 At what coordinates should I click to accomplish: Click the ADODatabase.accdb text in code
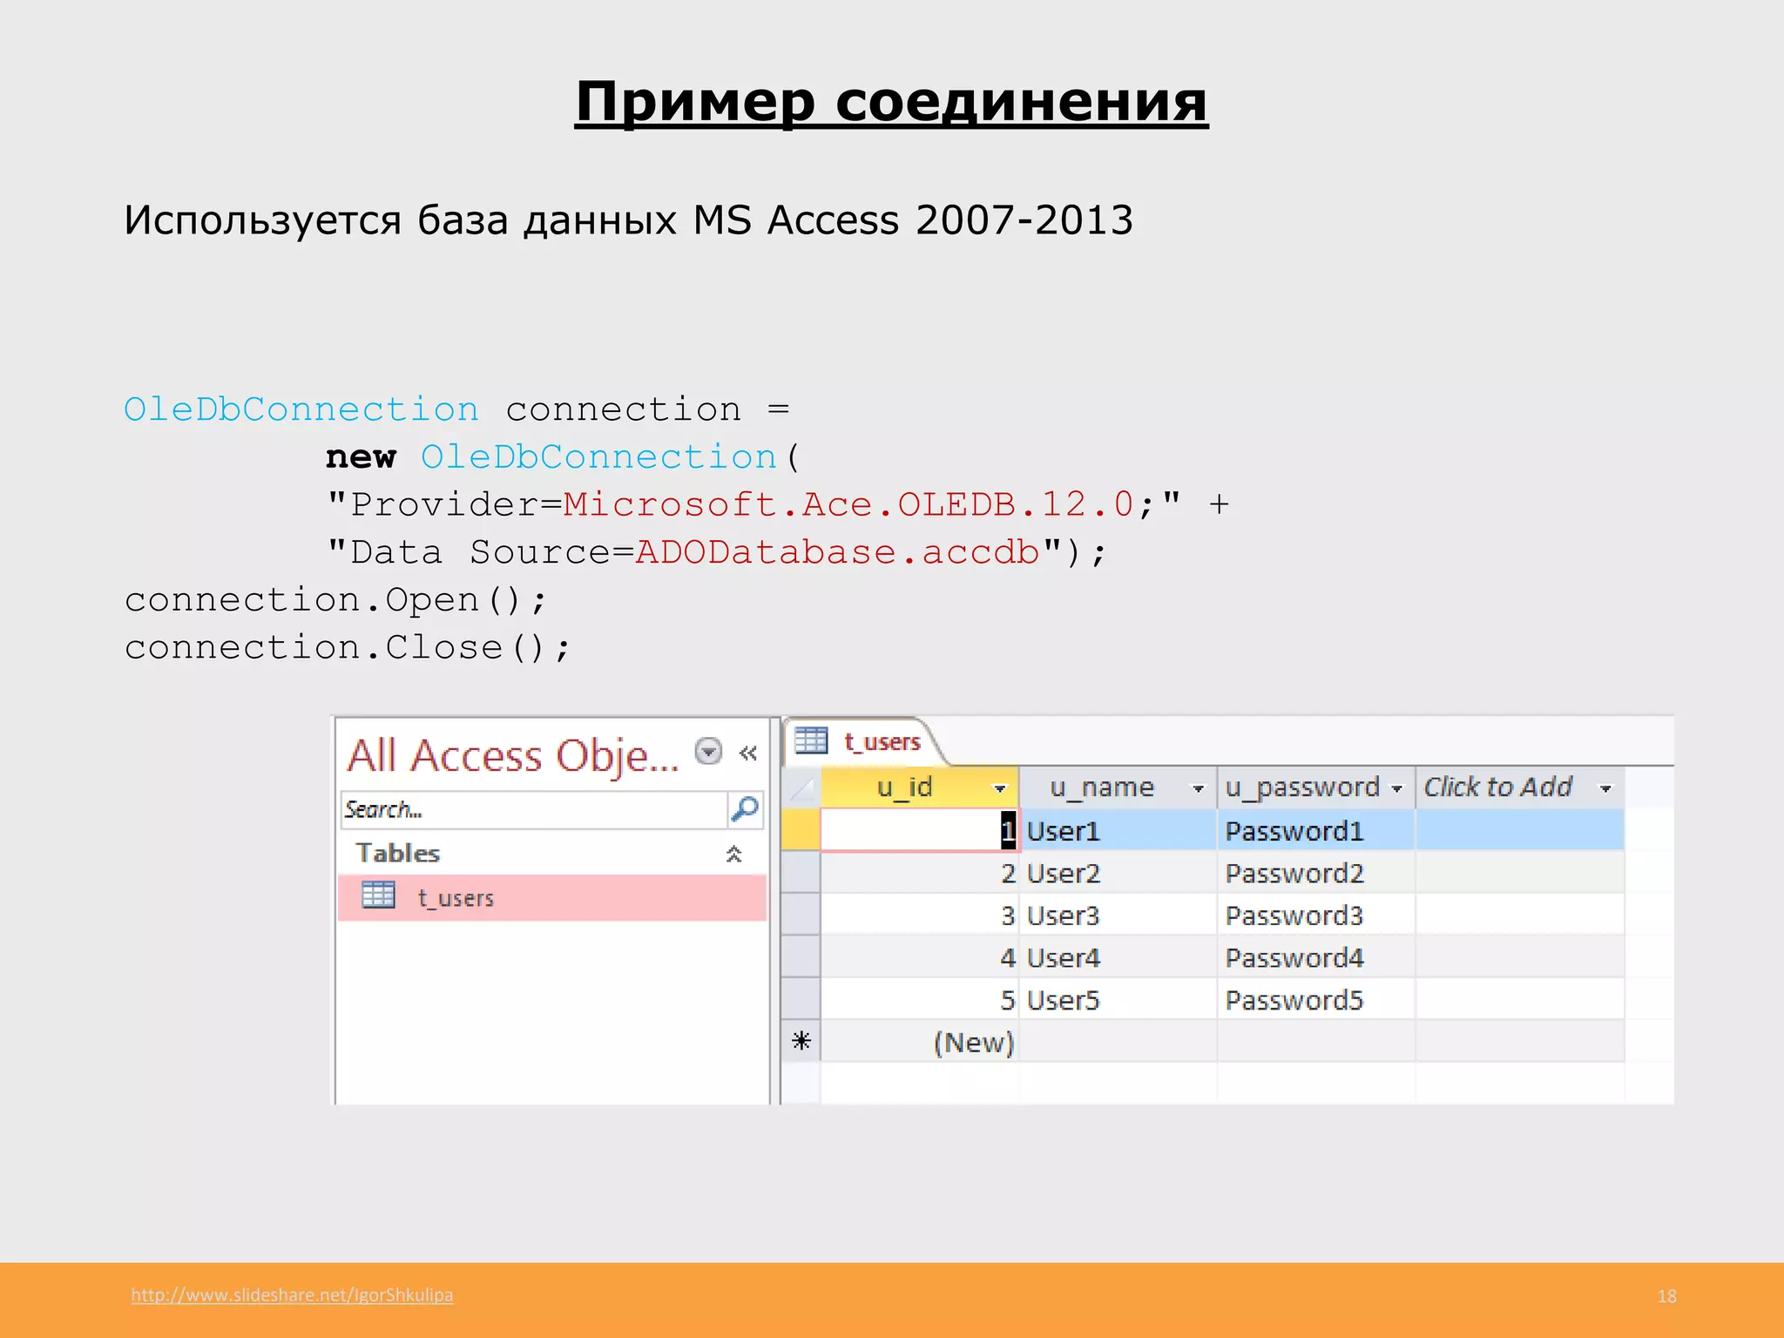pyautogui.click(x=838, y=552)
